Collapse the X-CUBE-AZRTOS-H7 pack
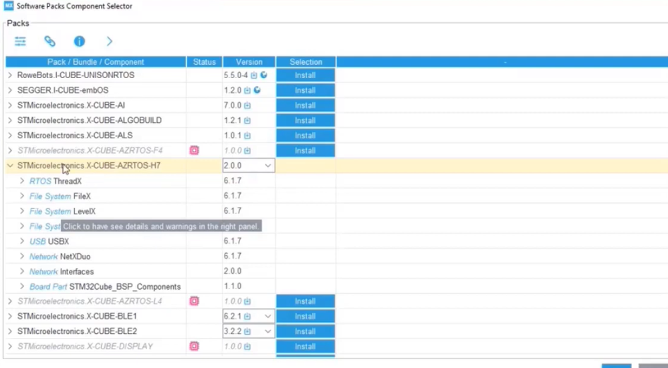 click(10, 166)
